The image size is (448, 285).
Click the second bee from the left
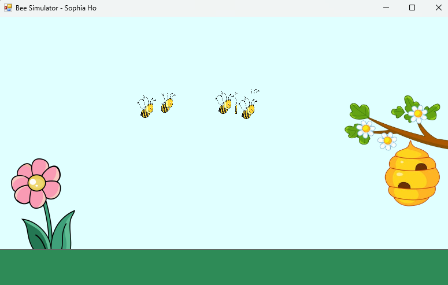coord(168,103)
